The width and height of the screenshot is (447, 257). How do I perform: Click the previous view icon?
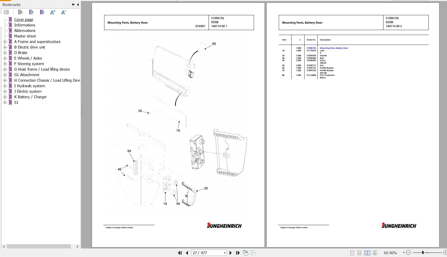[x=245, y=253]
